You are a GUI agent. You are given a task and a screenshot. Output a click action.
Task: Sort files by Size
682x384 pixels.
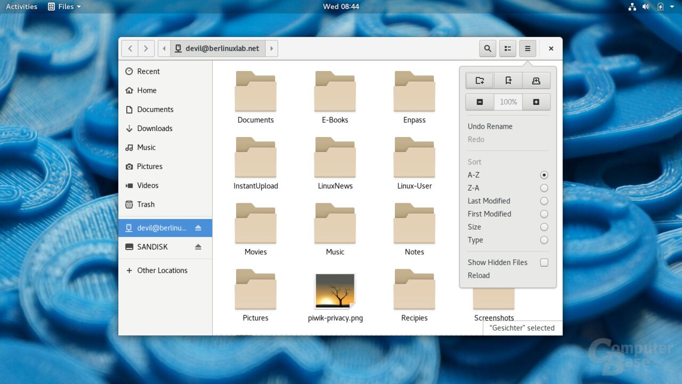[x=508, y=227]
